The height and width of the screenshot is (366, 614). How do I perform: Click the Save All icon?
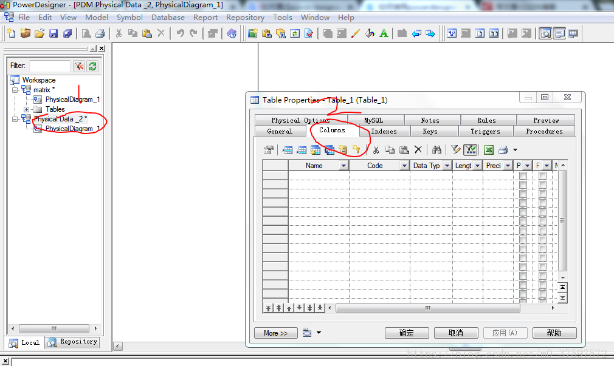[67, 33]
